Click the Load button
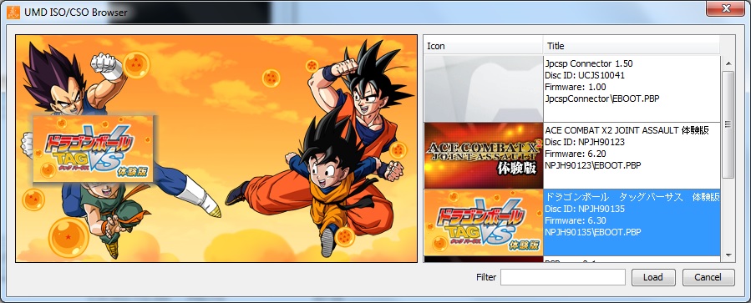 [x=652, y=277]
